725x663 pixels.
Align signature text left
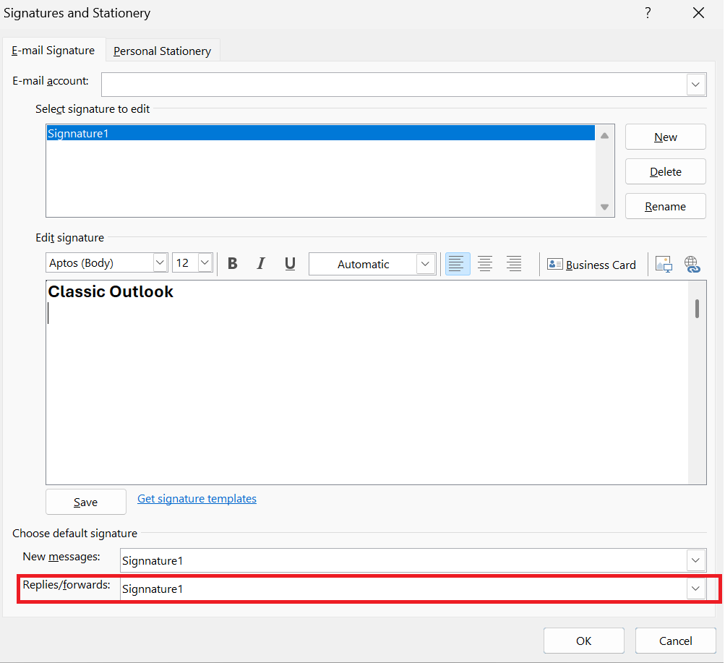[x=458, y=263]
